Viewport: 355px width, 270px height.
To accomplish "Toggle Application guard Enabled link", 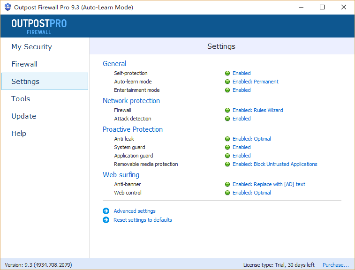I will [x=242, y=156].
